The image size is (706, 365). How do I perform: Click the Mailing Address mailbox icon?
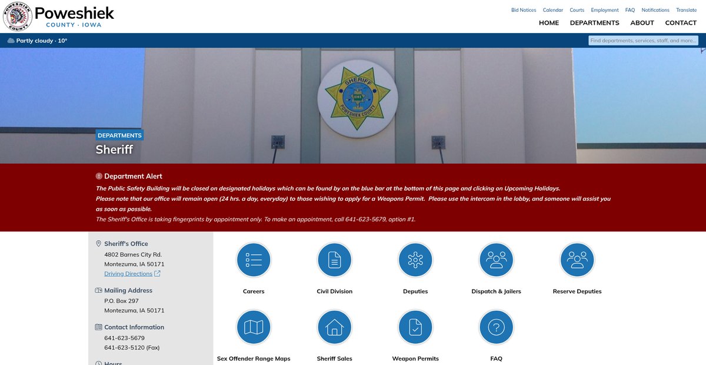98,290
